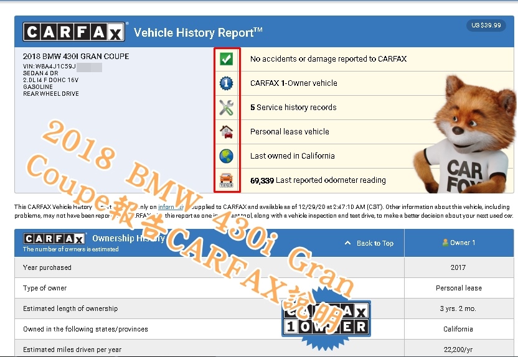Click the 'Personal lease' owner type value
518x357 pixels.
coord(459,288)
